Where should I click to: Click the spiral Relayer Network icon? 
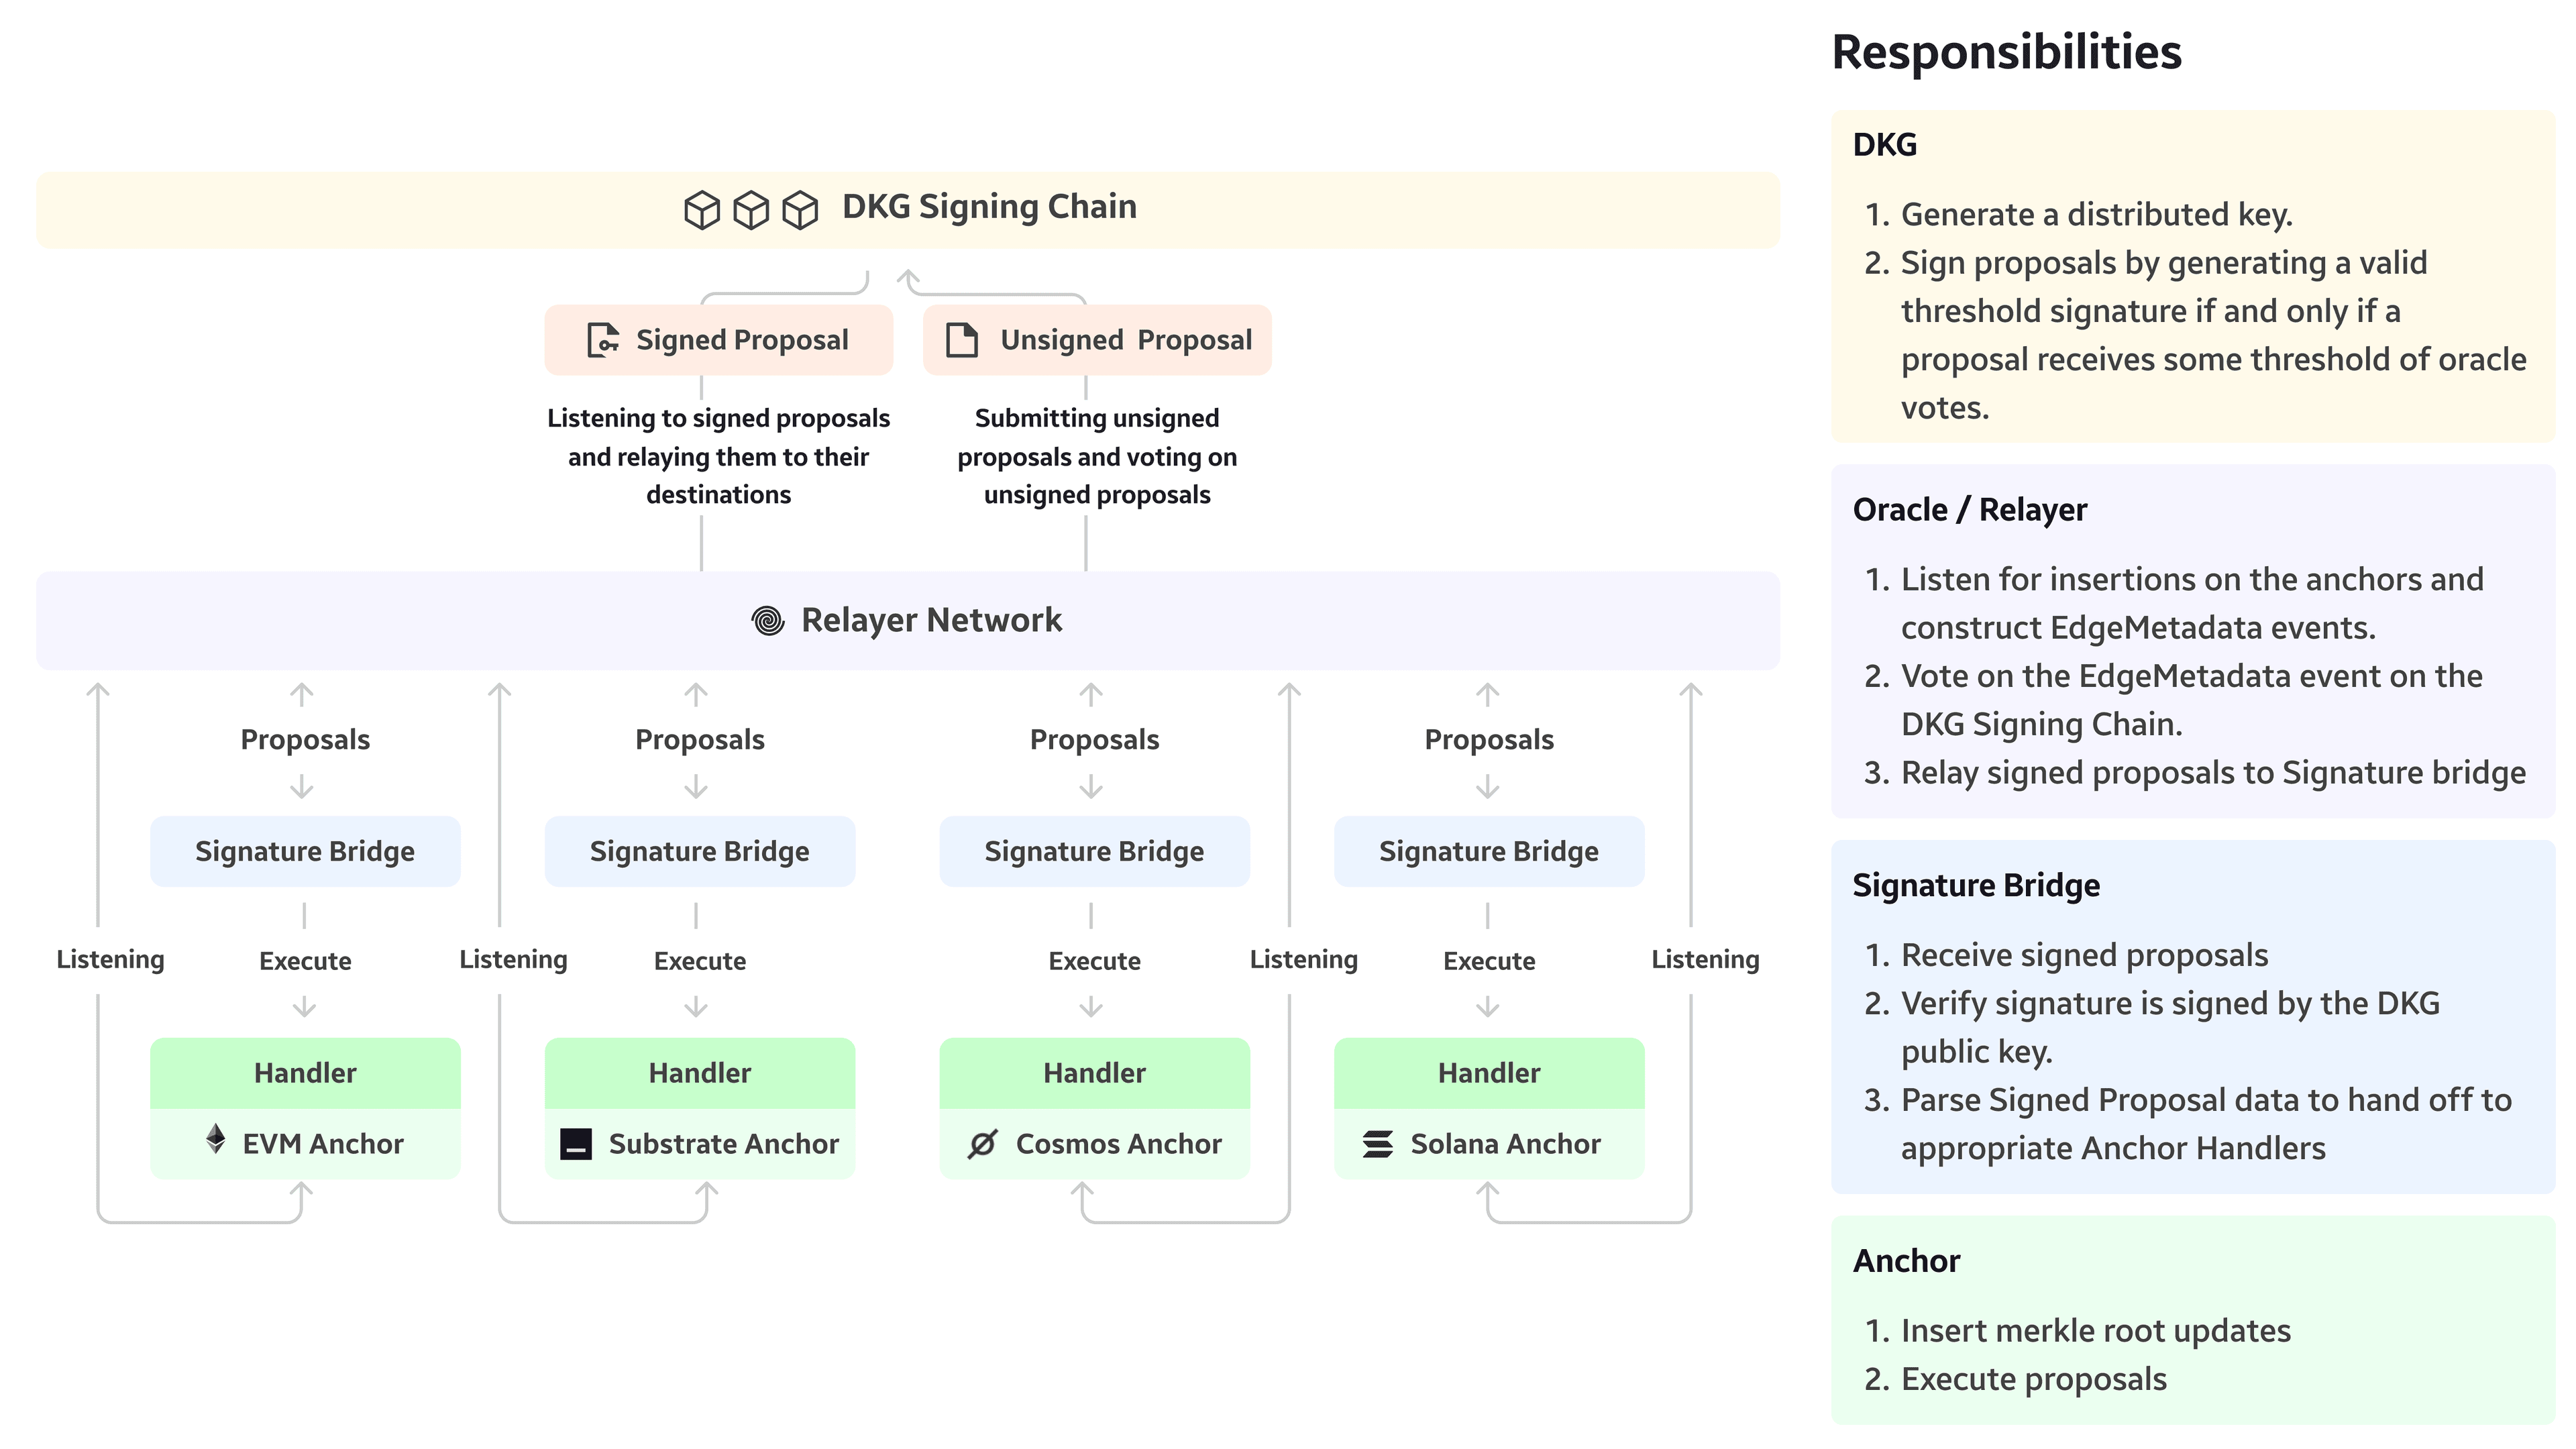[x=768, y=621]
